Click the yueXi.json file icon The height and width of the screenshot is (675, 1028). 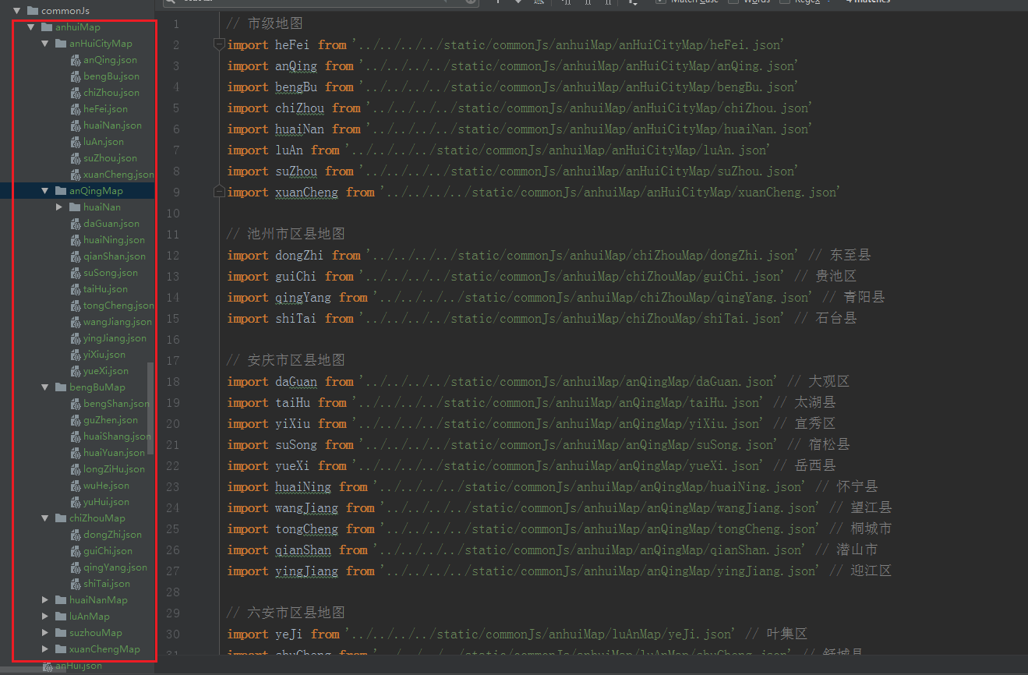pyautogui.click(x=76, y=371)
